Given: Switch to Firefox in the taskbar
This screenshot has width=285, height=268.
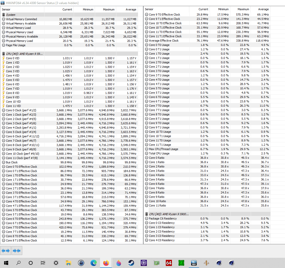Looking at the screenshot, I should (106, 263).
